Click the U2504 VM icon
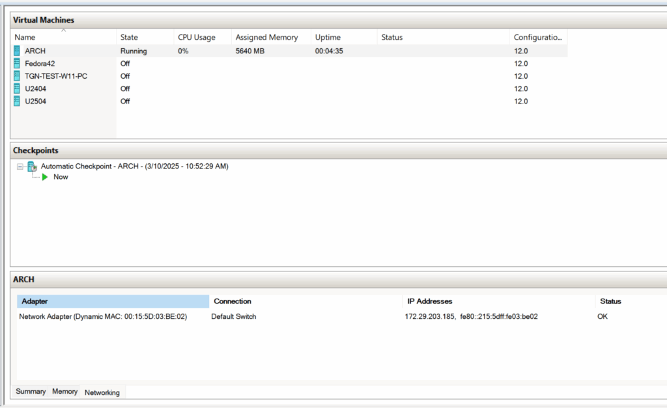 click(x=17, y=101)
